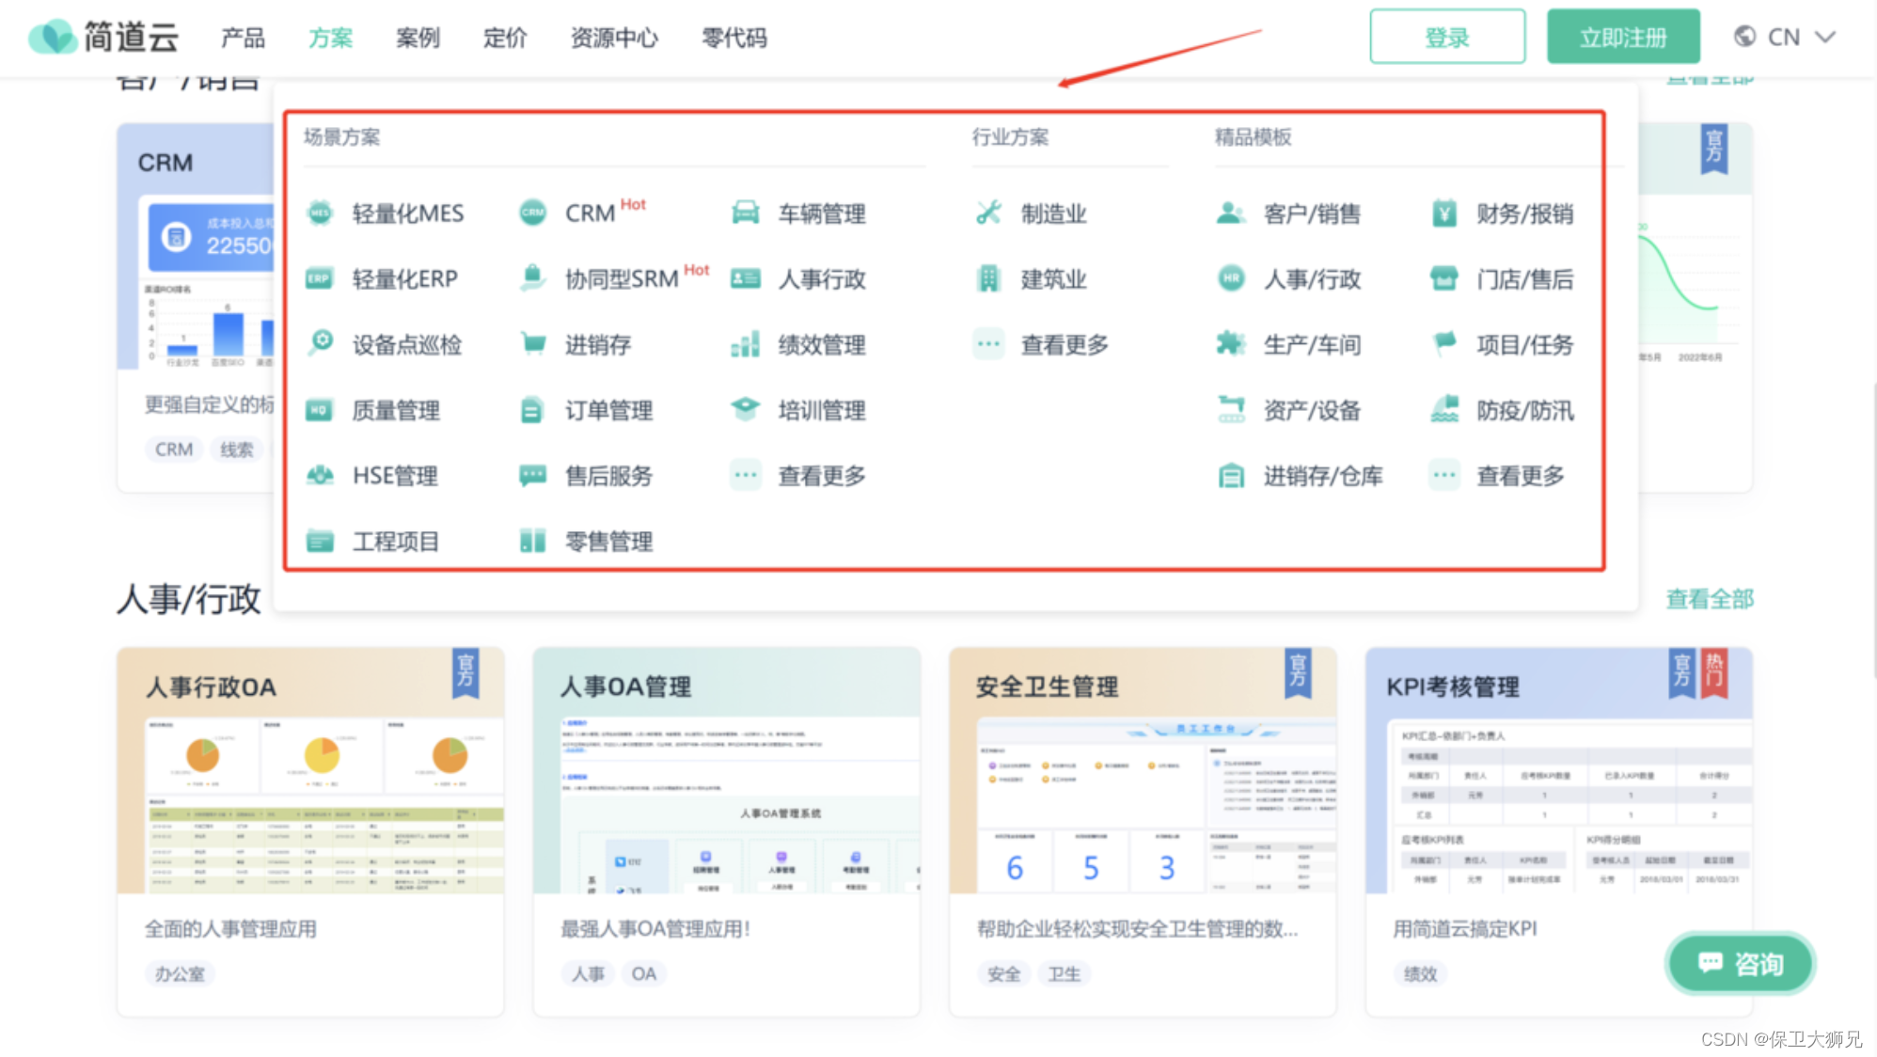Click the globe language icon

[1744, 37]
